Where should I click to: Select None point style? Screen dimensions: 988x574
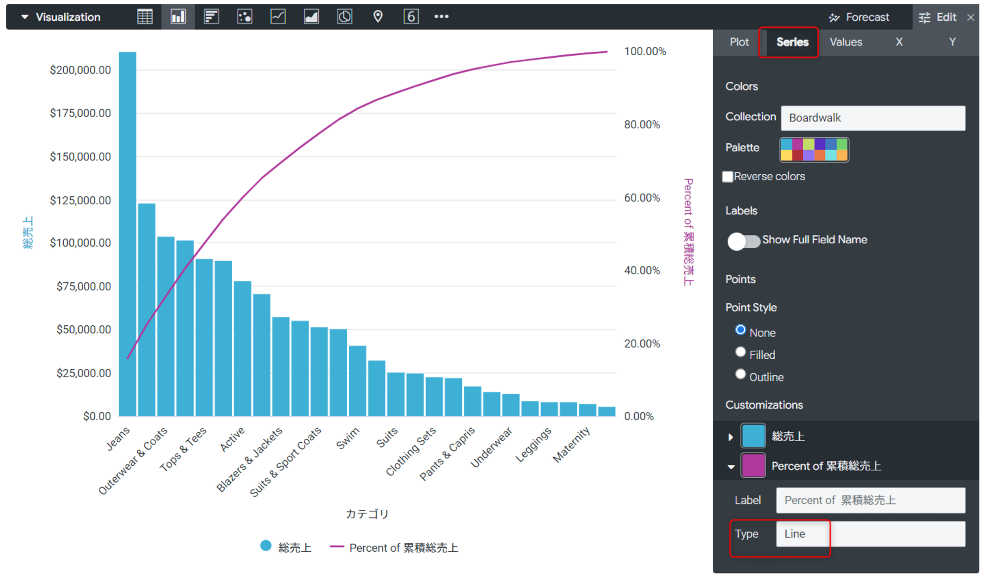tap(740, 330)
